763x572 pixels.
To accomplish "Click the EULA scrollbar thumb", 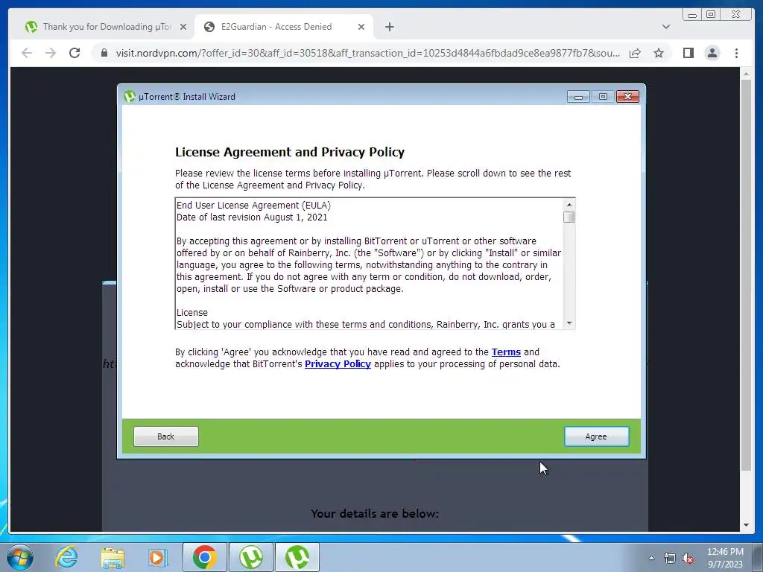I will [x=569, y=217].
